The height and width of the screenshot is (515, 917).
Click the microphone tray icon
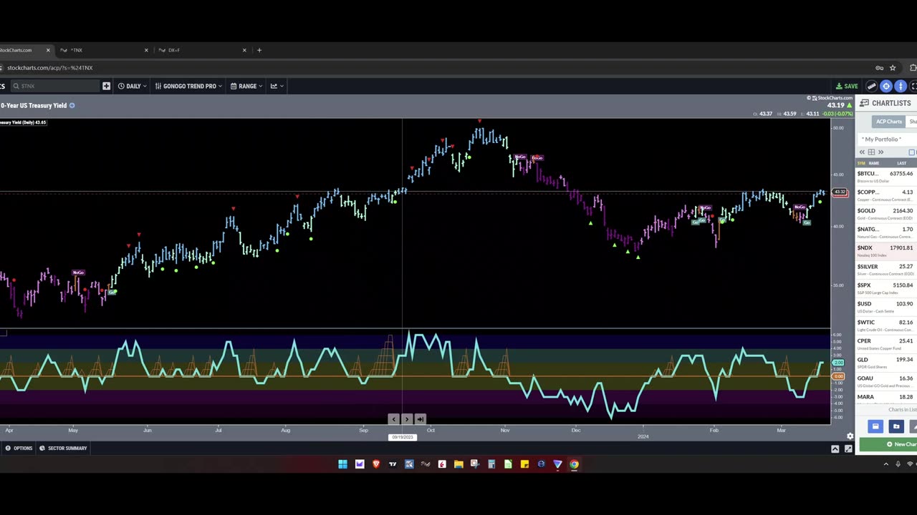point(898,464)
